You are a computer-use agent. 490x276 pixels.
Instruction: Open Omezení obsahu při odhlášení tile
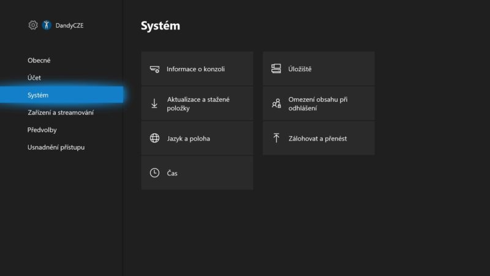pyautogui.click(x=318, y=104)
